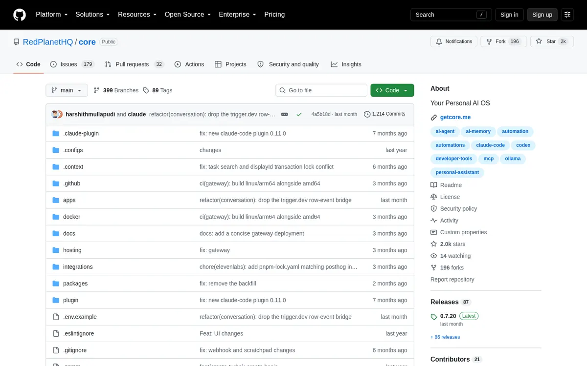The width and height of the screenshot is (587, 366).
Task: Select the personal-assistant topic tag
Action: tap(457, 172)
